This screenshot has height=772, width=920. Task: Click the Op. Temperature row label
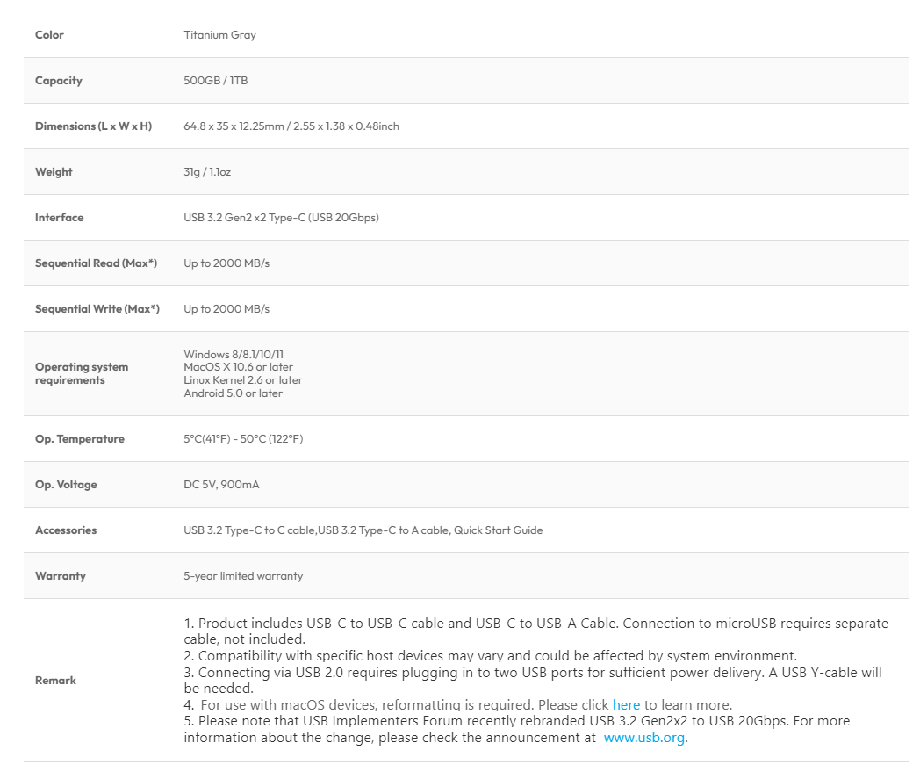(79, 439)
